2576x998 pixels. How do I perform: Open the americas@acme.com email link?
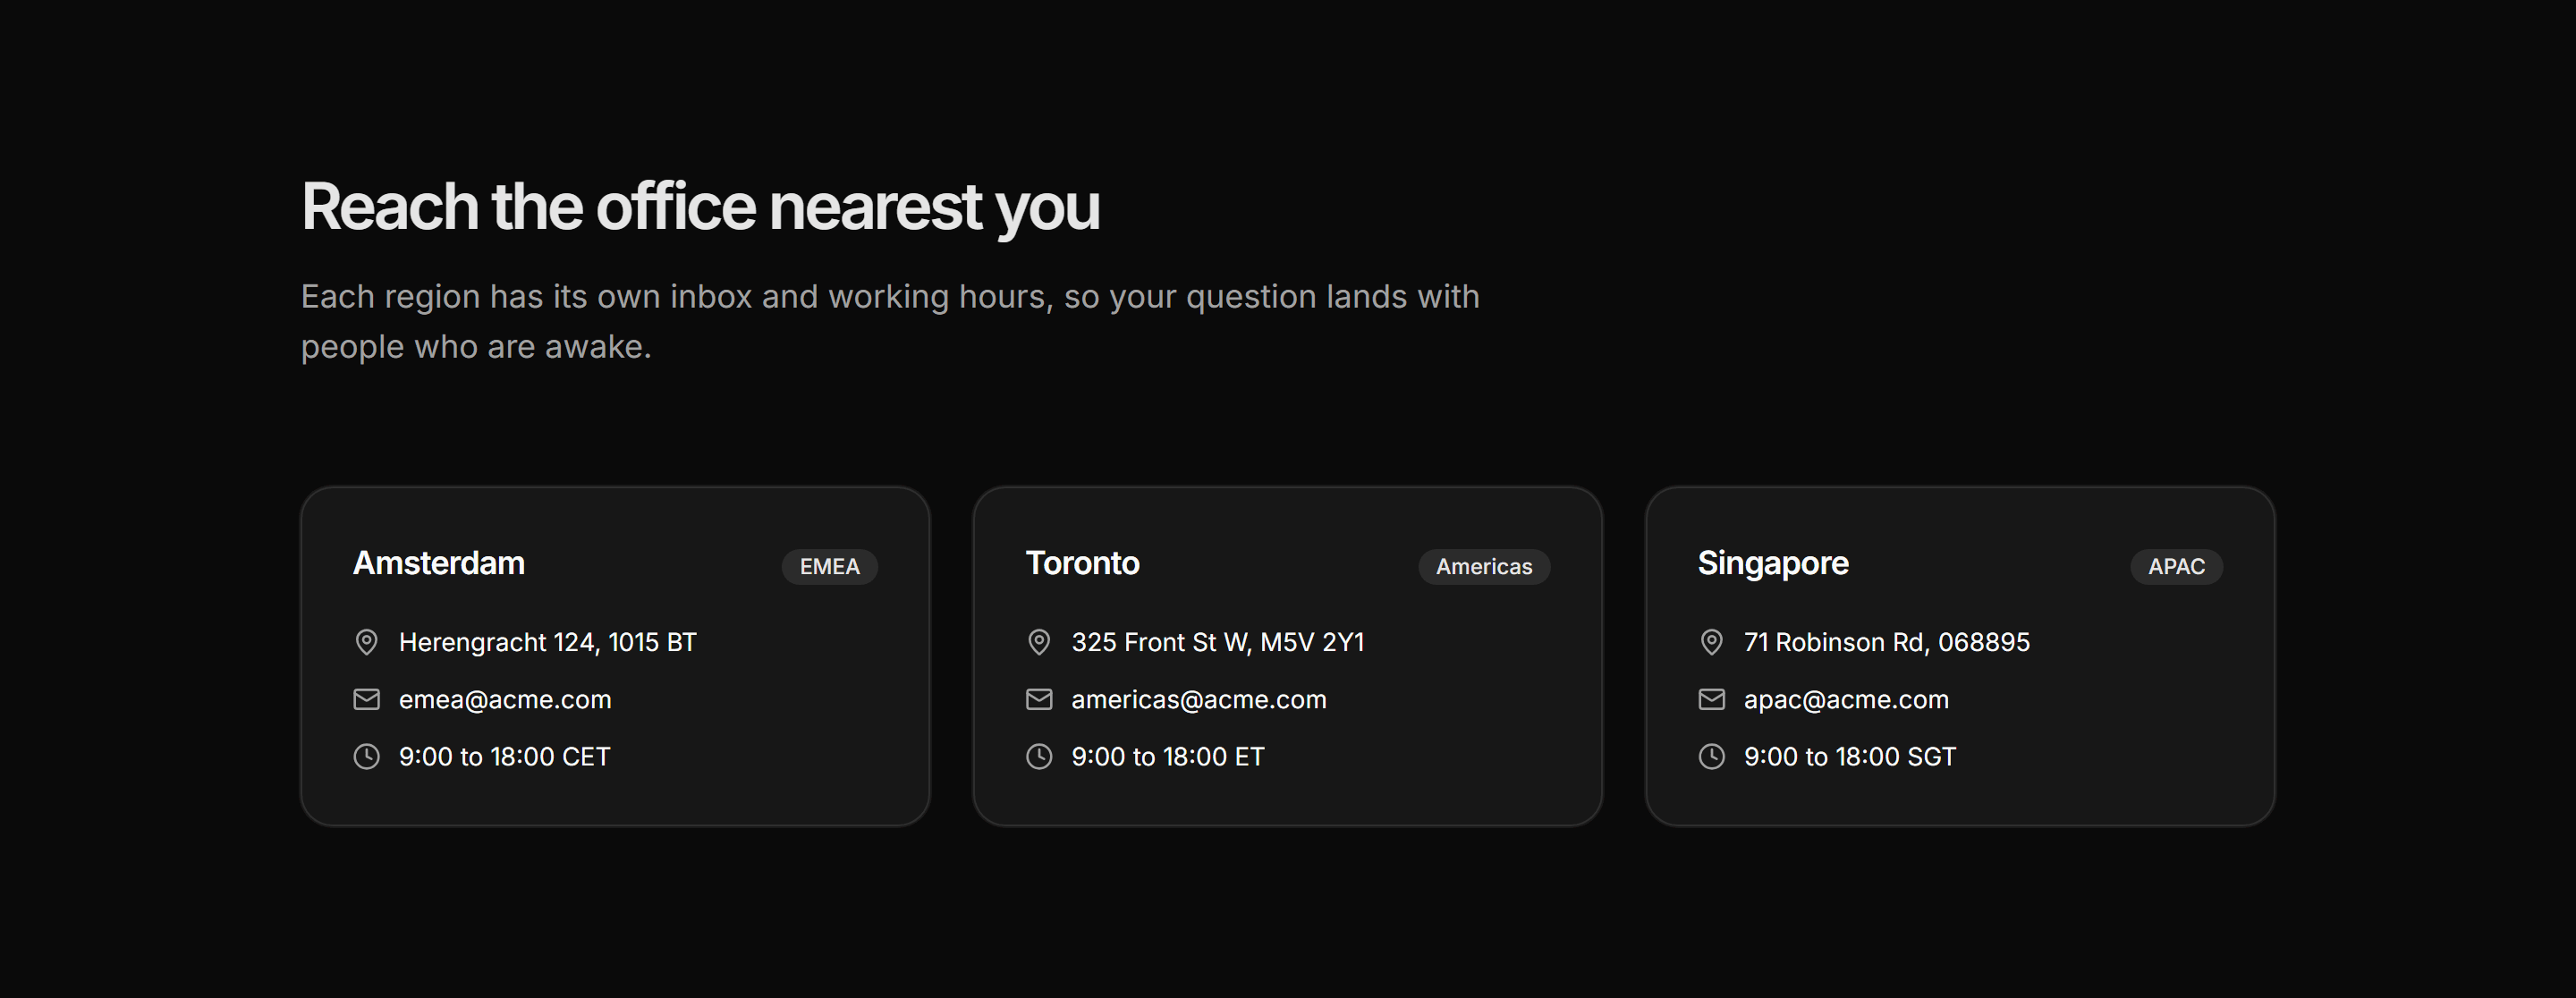[x=1199, y=700]
